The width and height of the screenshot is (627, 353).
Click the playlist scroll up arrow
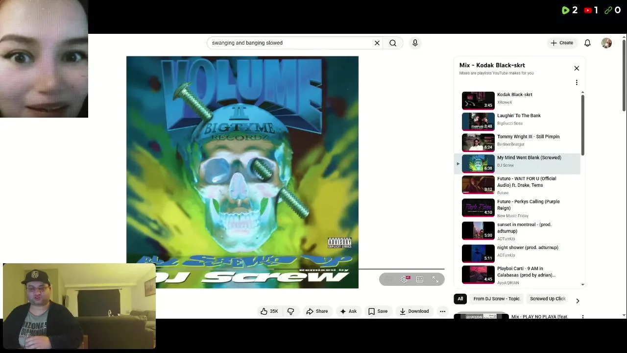click(x=582, y=92)
